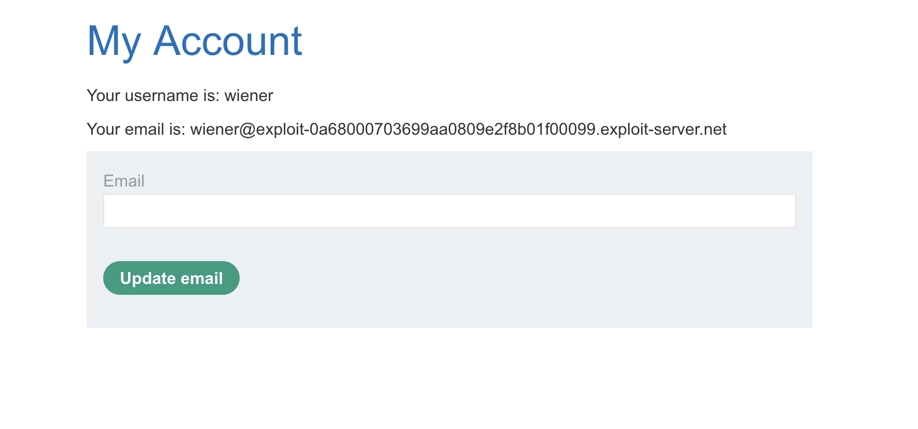The width and height of the screenshot is (918, 429).
Task: Click the My Account heading
Action: (194, 41)
